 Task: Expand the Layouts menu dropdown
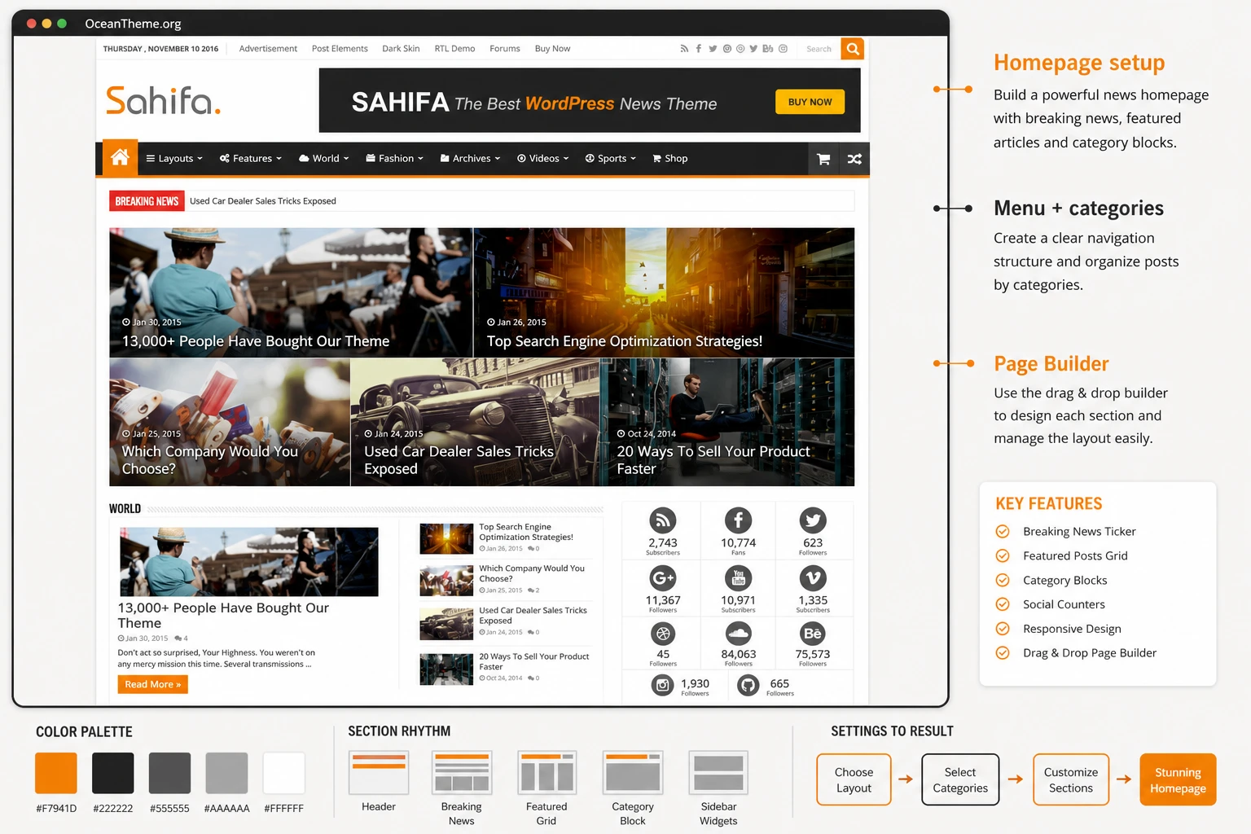point(174,159)
